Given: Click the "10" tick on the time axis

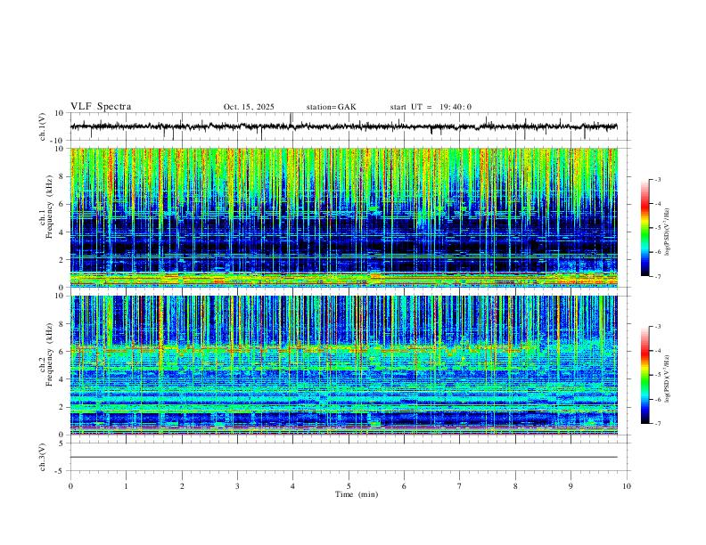Looking at the screenshot, I should (x=627, y=486).
